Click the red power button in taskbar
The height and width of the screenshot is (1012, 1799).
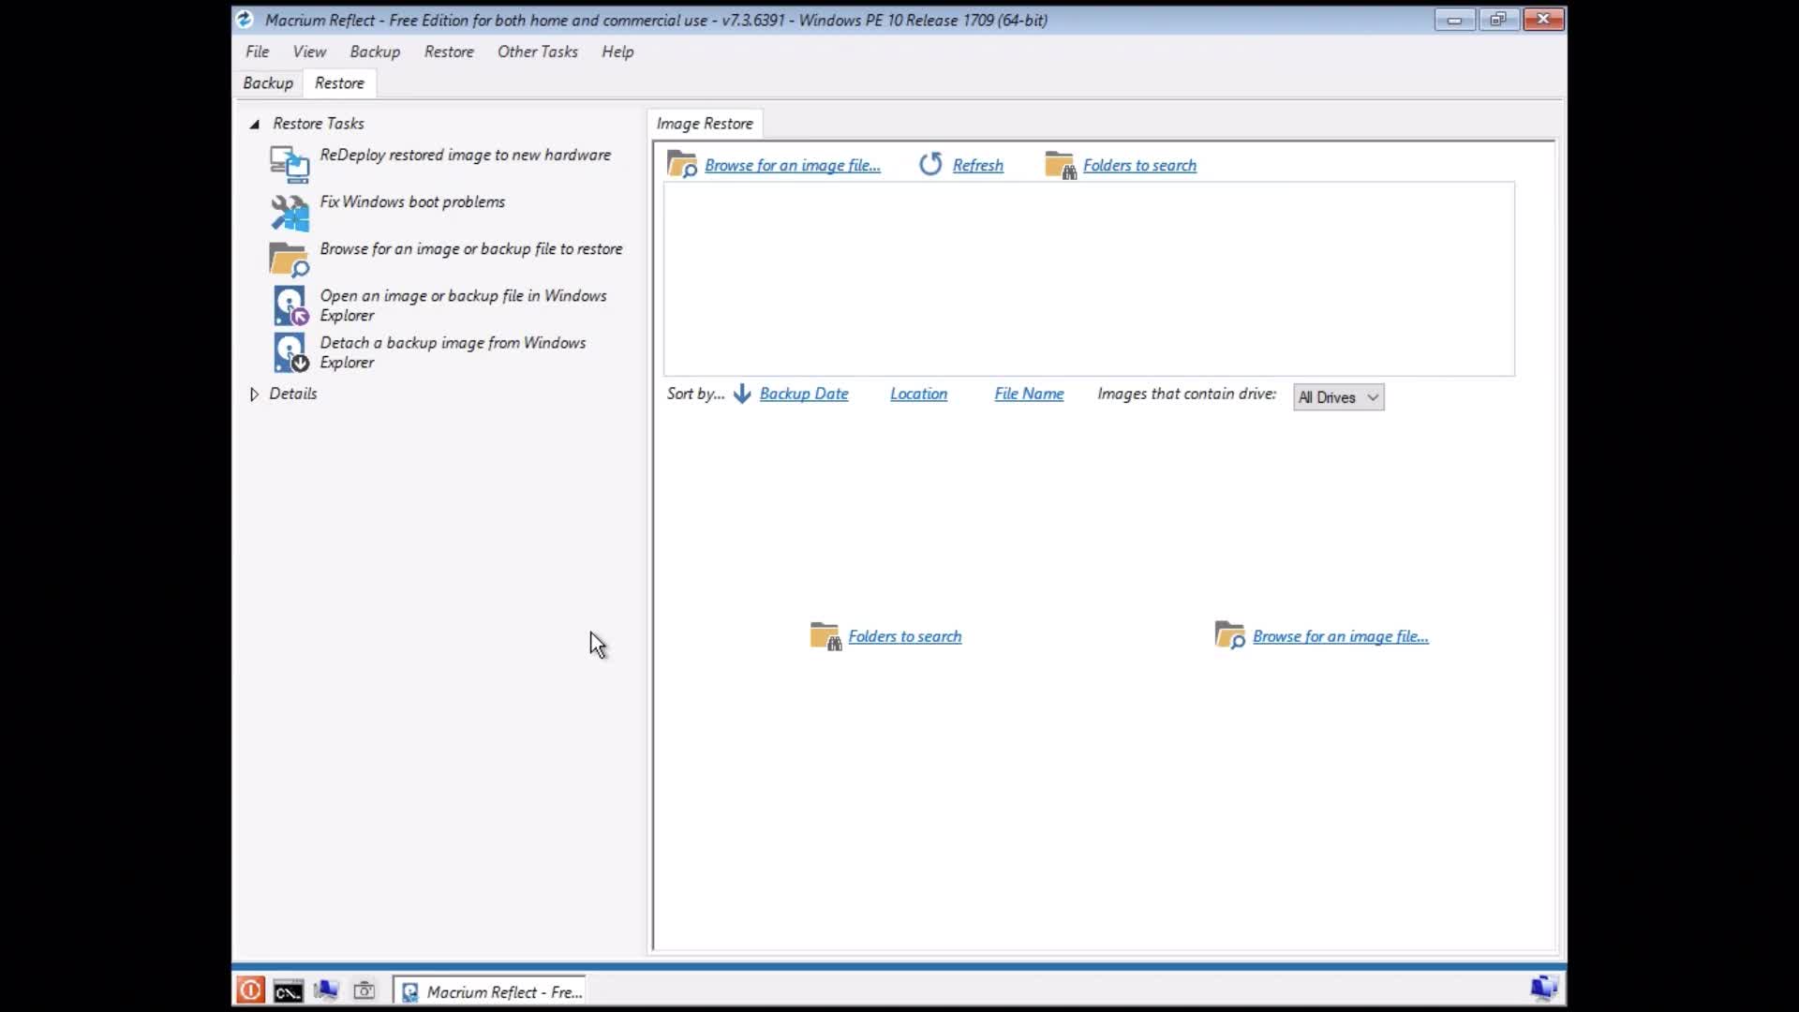tap(250, 990)
